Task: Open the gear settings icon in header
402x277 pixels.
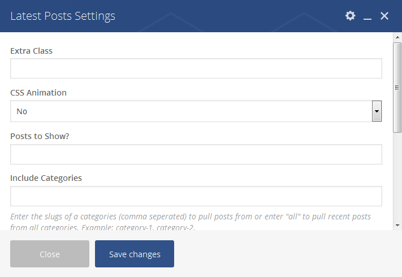Action: click(x=351, y=16)
